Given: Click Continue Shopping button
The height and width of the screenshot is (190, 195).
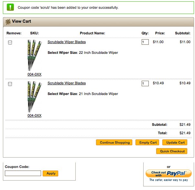Looking at the screenshot, I should (x=114, y=142).
